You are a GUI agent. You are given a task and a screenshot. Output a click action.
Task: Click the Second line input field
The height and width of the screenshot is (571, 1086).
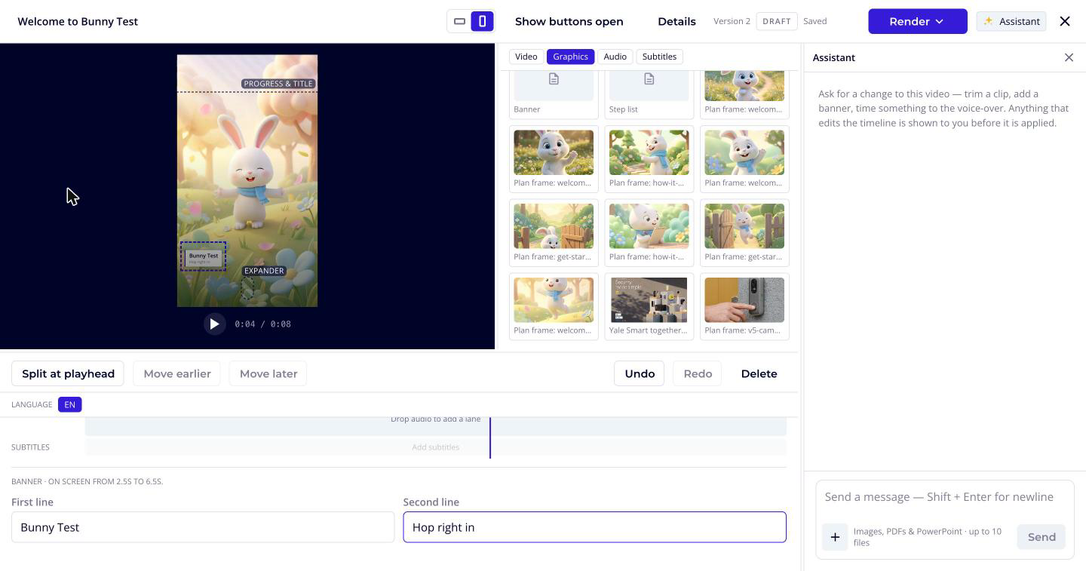(x=594, y=527)
